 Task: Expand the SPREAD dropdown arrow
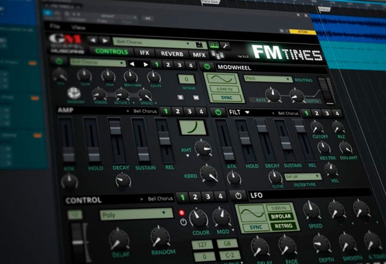[x=156, y=103]
